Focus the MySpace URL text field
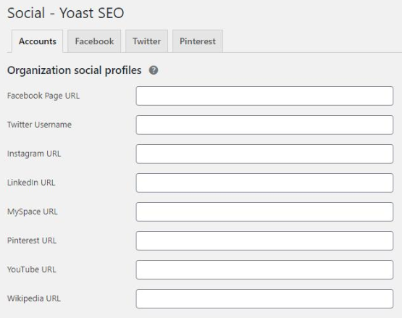Screen dimensions: 402x318 click(264, 212)
